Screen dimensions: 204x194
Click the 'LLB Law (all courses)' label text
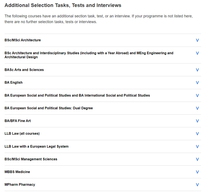(x=22, y=134)
